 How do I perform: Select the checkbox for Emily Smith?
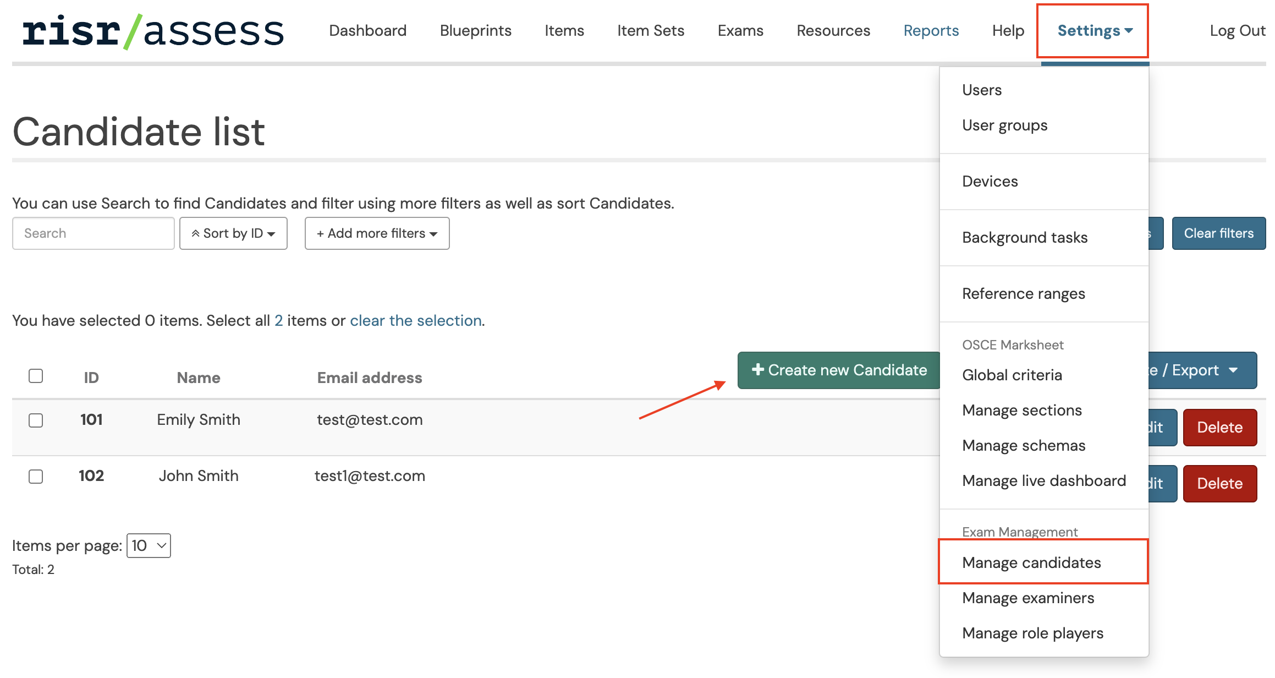coord(36,420)
